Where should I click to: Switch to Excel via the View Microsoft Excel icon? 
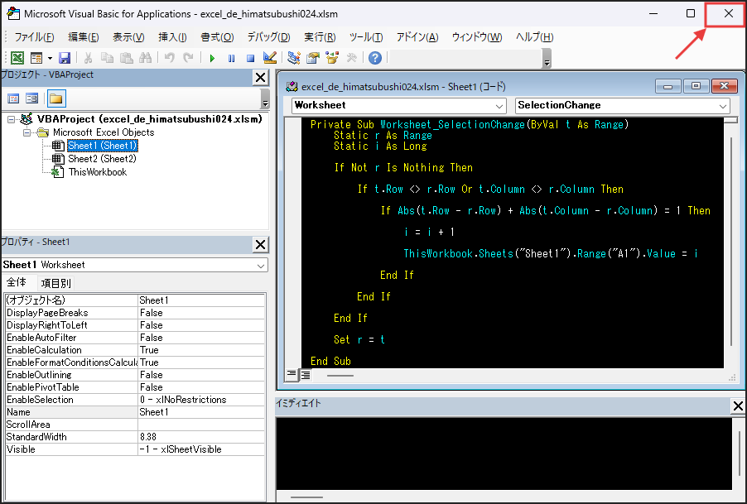(x=17, y=58)
